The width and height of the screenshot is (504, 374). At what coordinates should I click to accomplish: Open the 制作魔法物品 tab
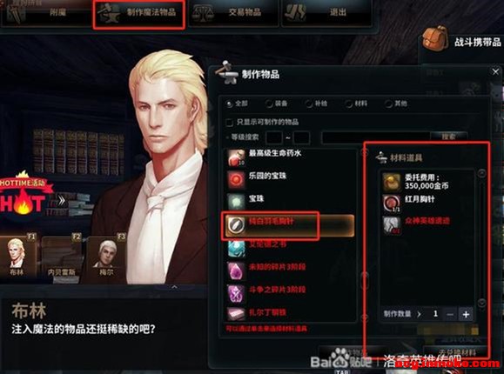click(139, 14)
